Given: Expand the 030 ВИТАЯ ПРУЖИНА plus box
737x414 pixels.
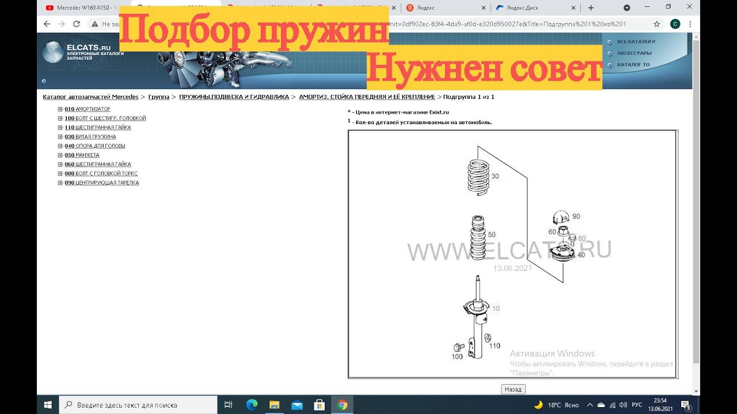Looking at the screenshot, I should (x=60, y=137).
